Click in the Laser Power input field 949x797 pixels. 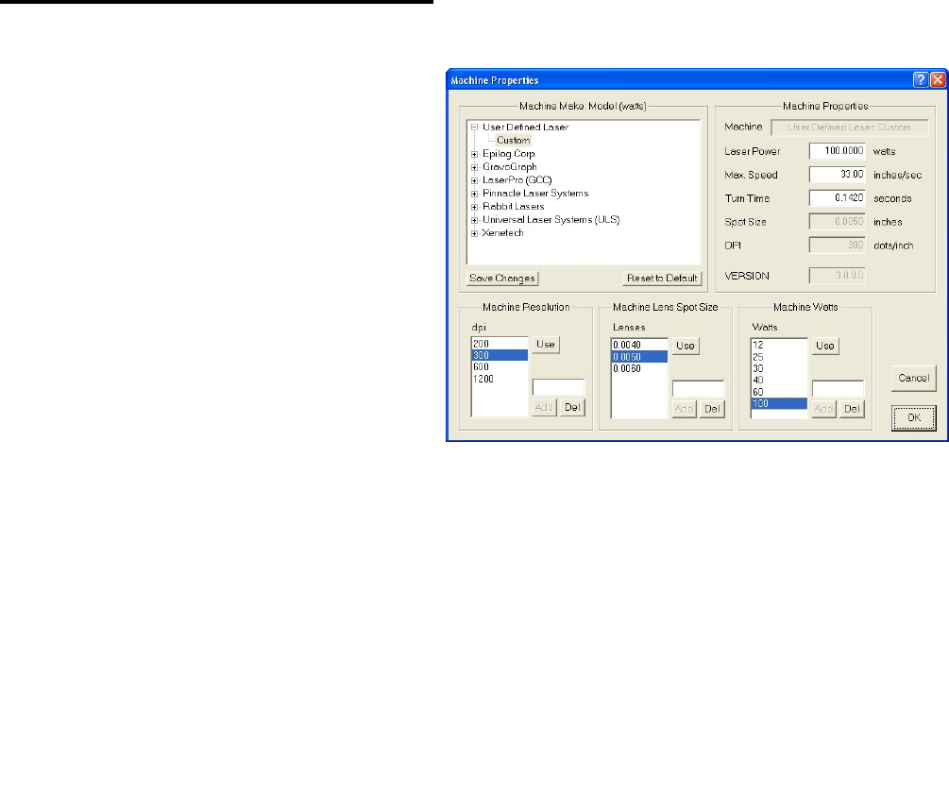click(837, 151)
